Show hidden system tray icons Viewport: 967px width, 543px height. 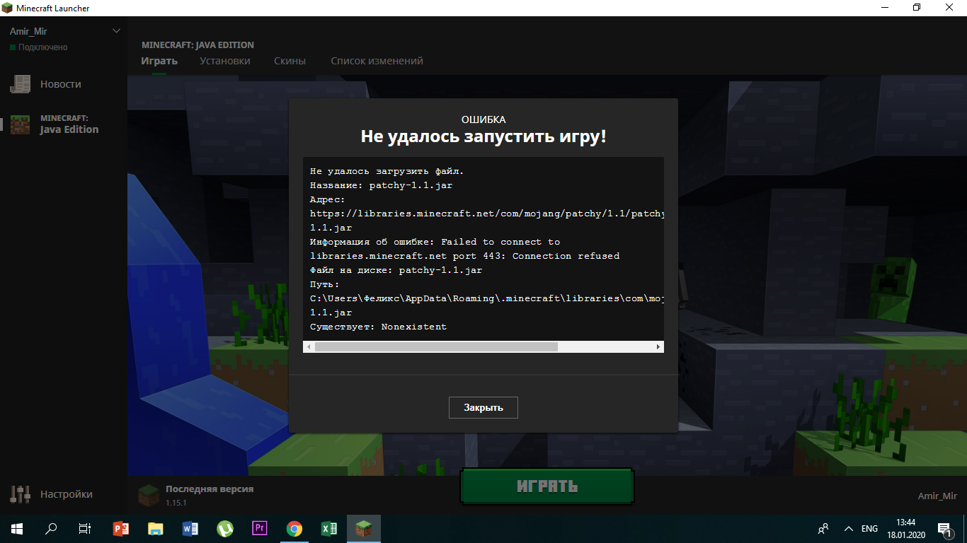pos(848,529)
